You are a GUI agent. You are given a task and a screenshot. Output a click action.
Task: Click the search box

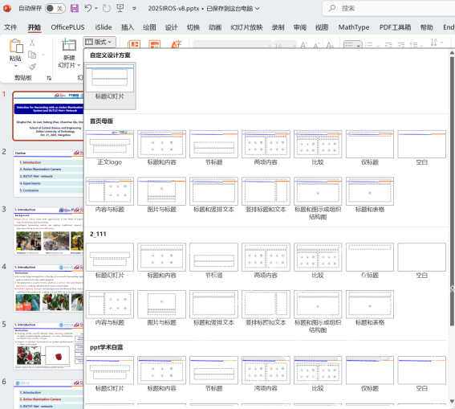point(389,8)
